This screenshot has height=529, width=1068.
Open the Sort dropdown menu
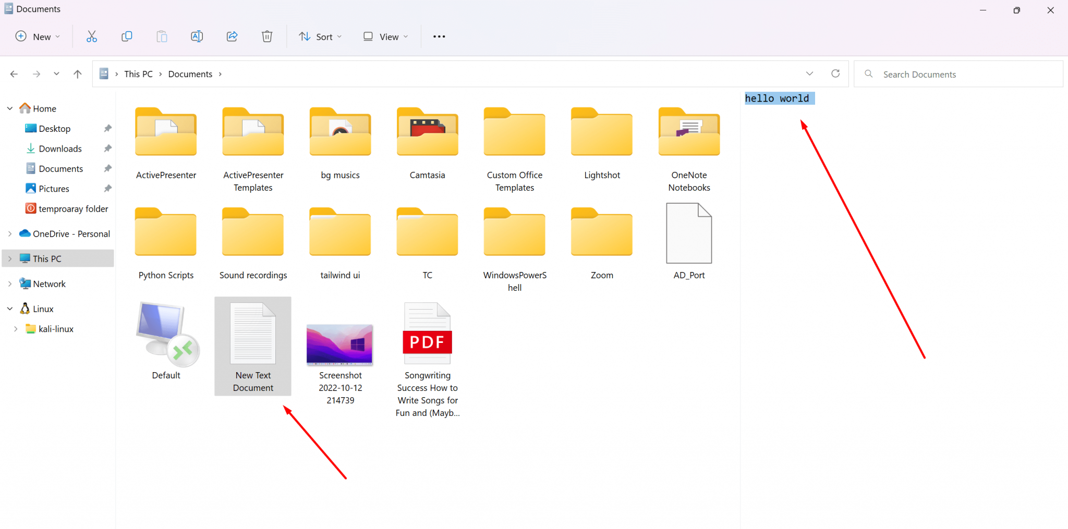coord(320,36)
